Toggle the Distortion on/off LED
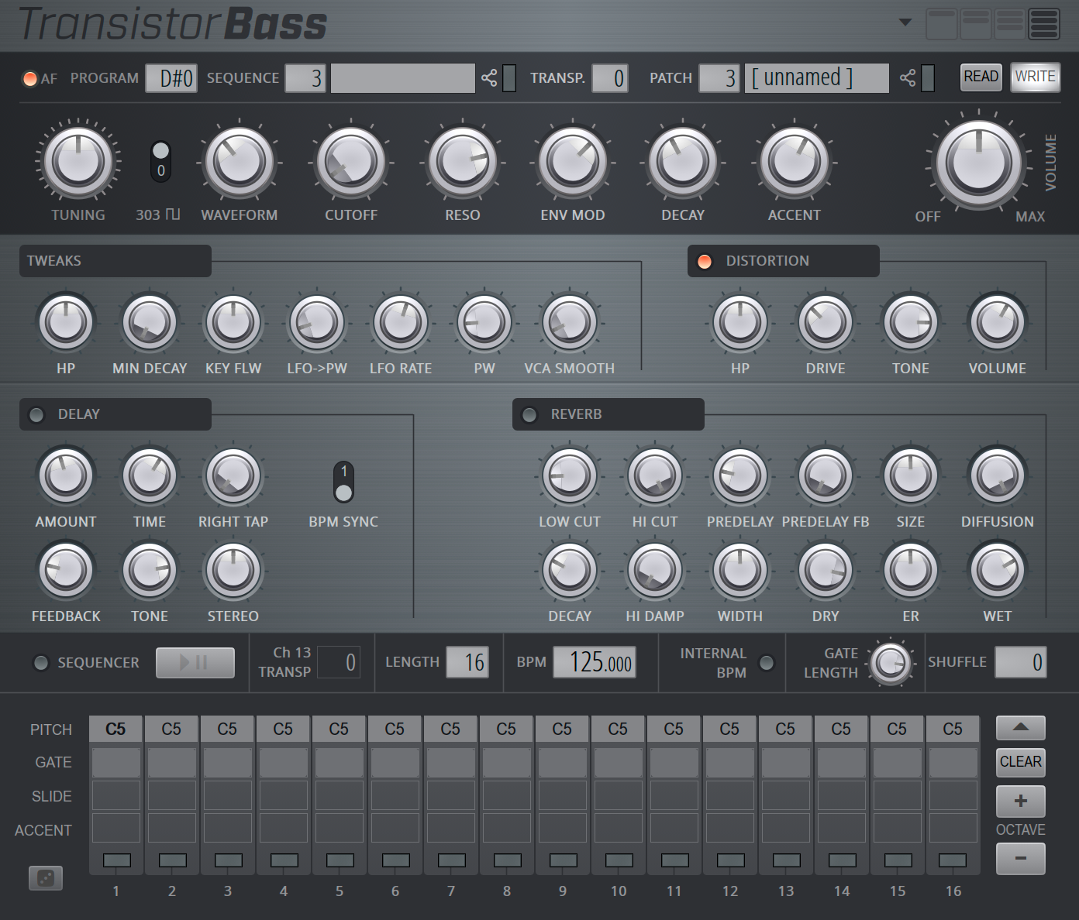 tap(705, 261)
